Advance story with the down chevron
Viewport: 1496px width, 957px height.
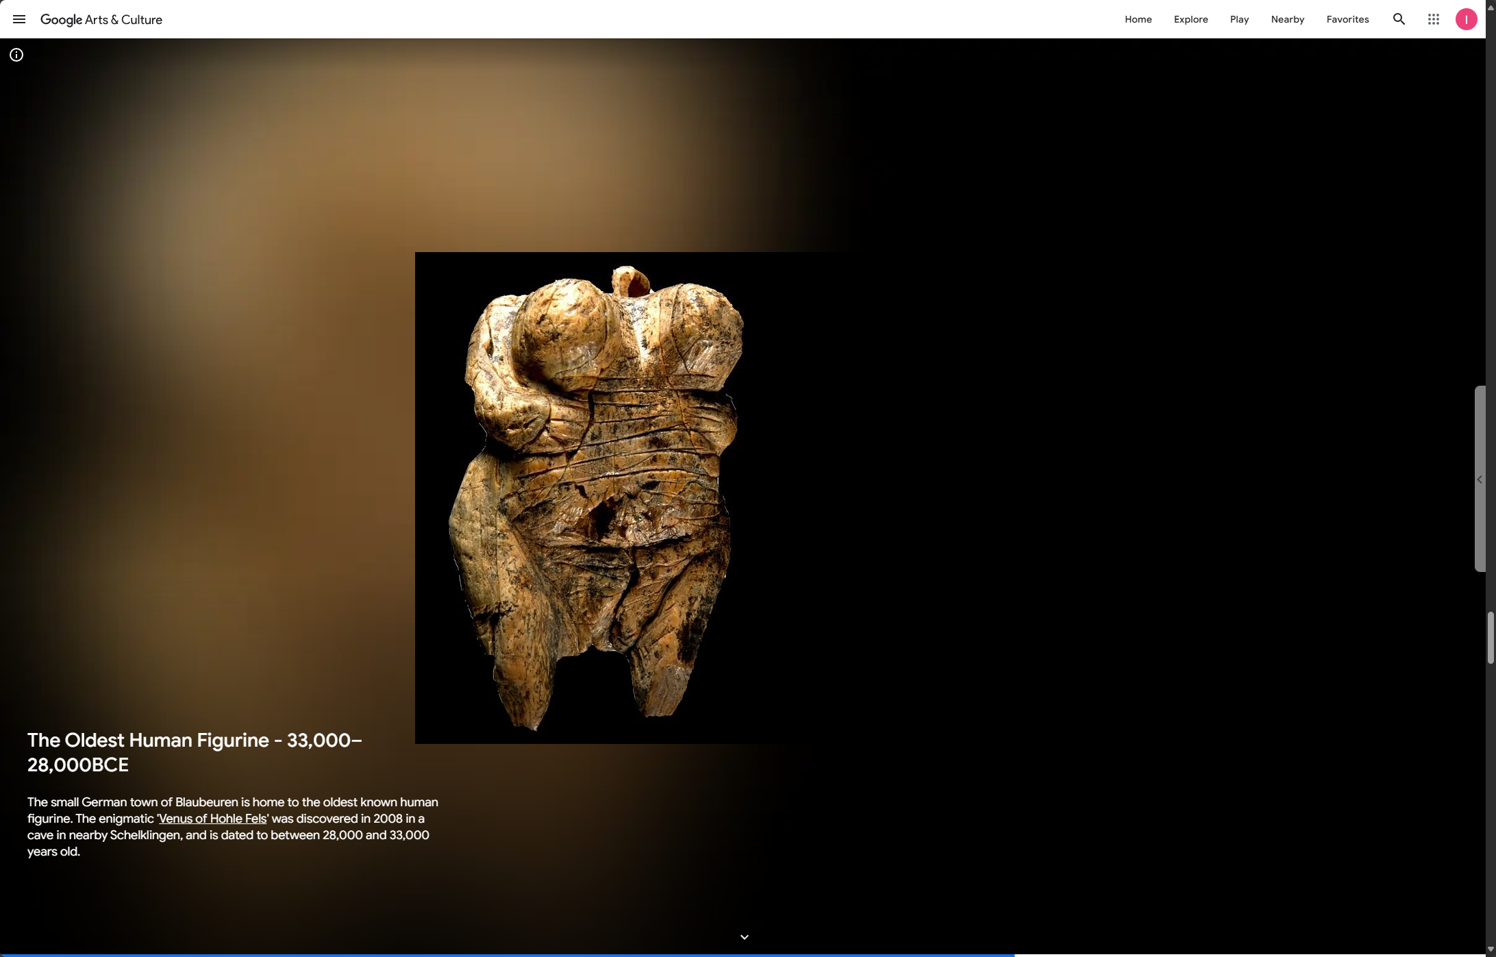[745, 936]
